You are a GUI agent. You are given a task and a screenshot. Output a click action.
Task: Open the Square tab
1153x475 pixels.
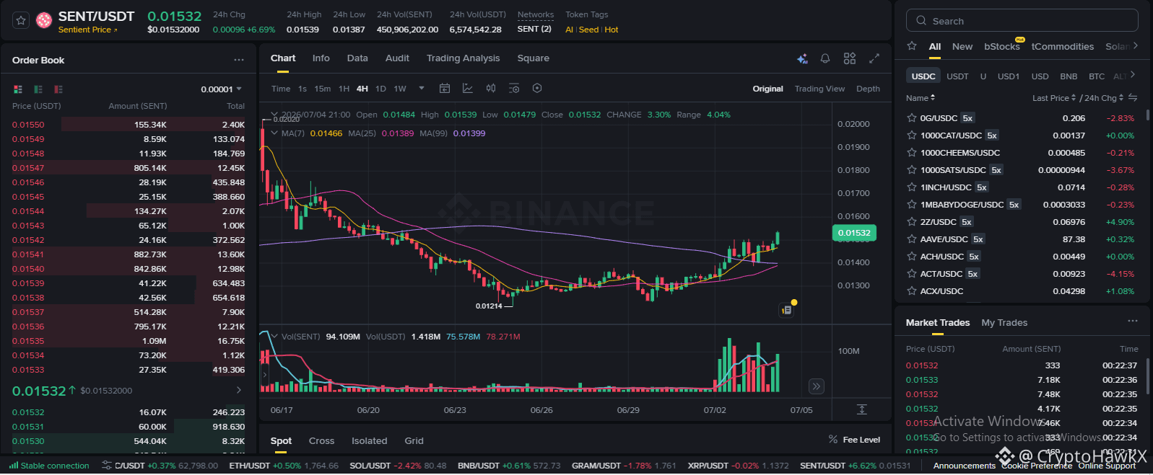(x=534, y=58)
